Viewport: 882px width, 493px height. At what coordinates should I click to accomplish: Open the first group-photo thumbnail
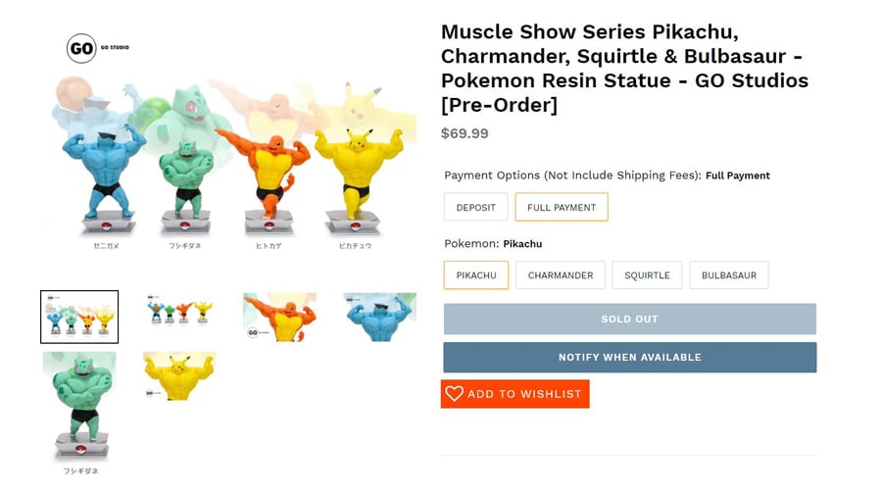pos(79,317)
